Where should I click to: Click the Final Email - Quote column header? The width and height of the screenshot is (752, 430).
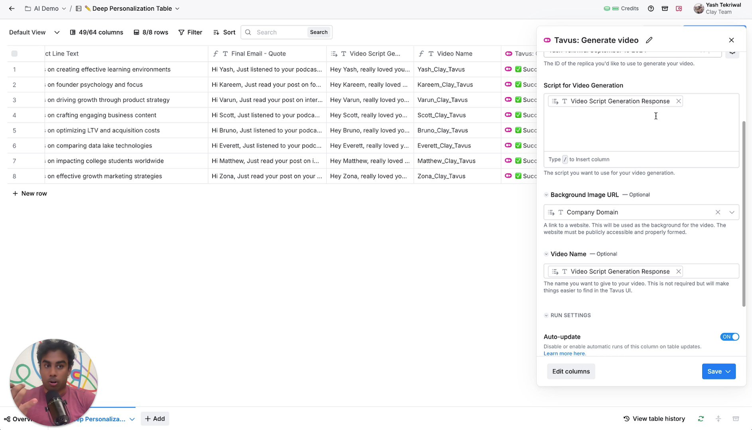[x=267, y=54]
